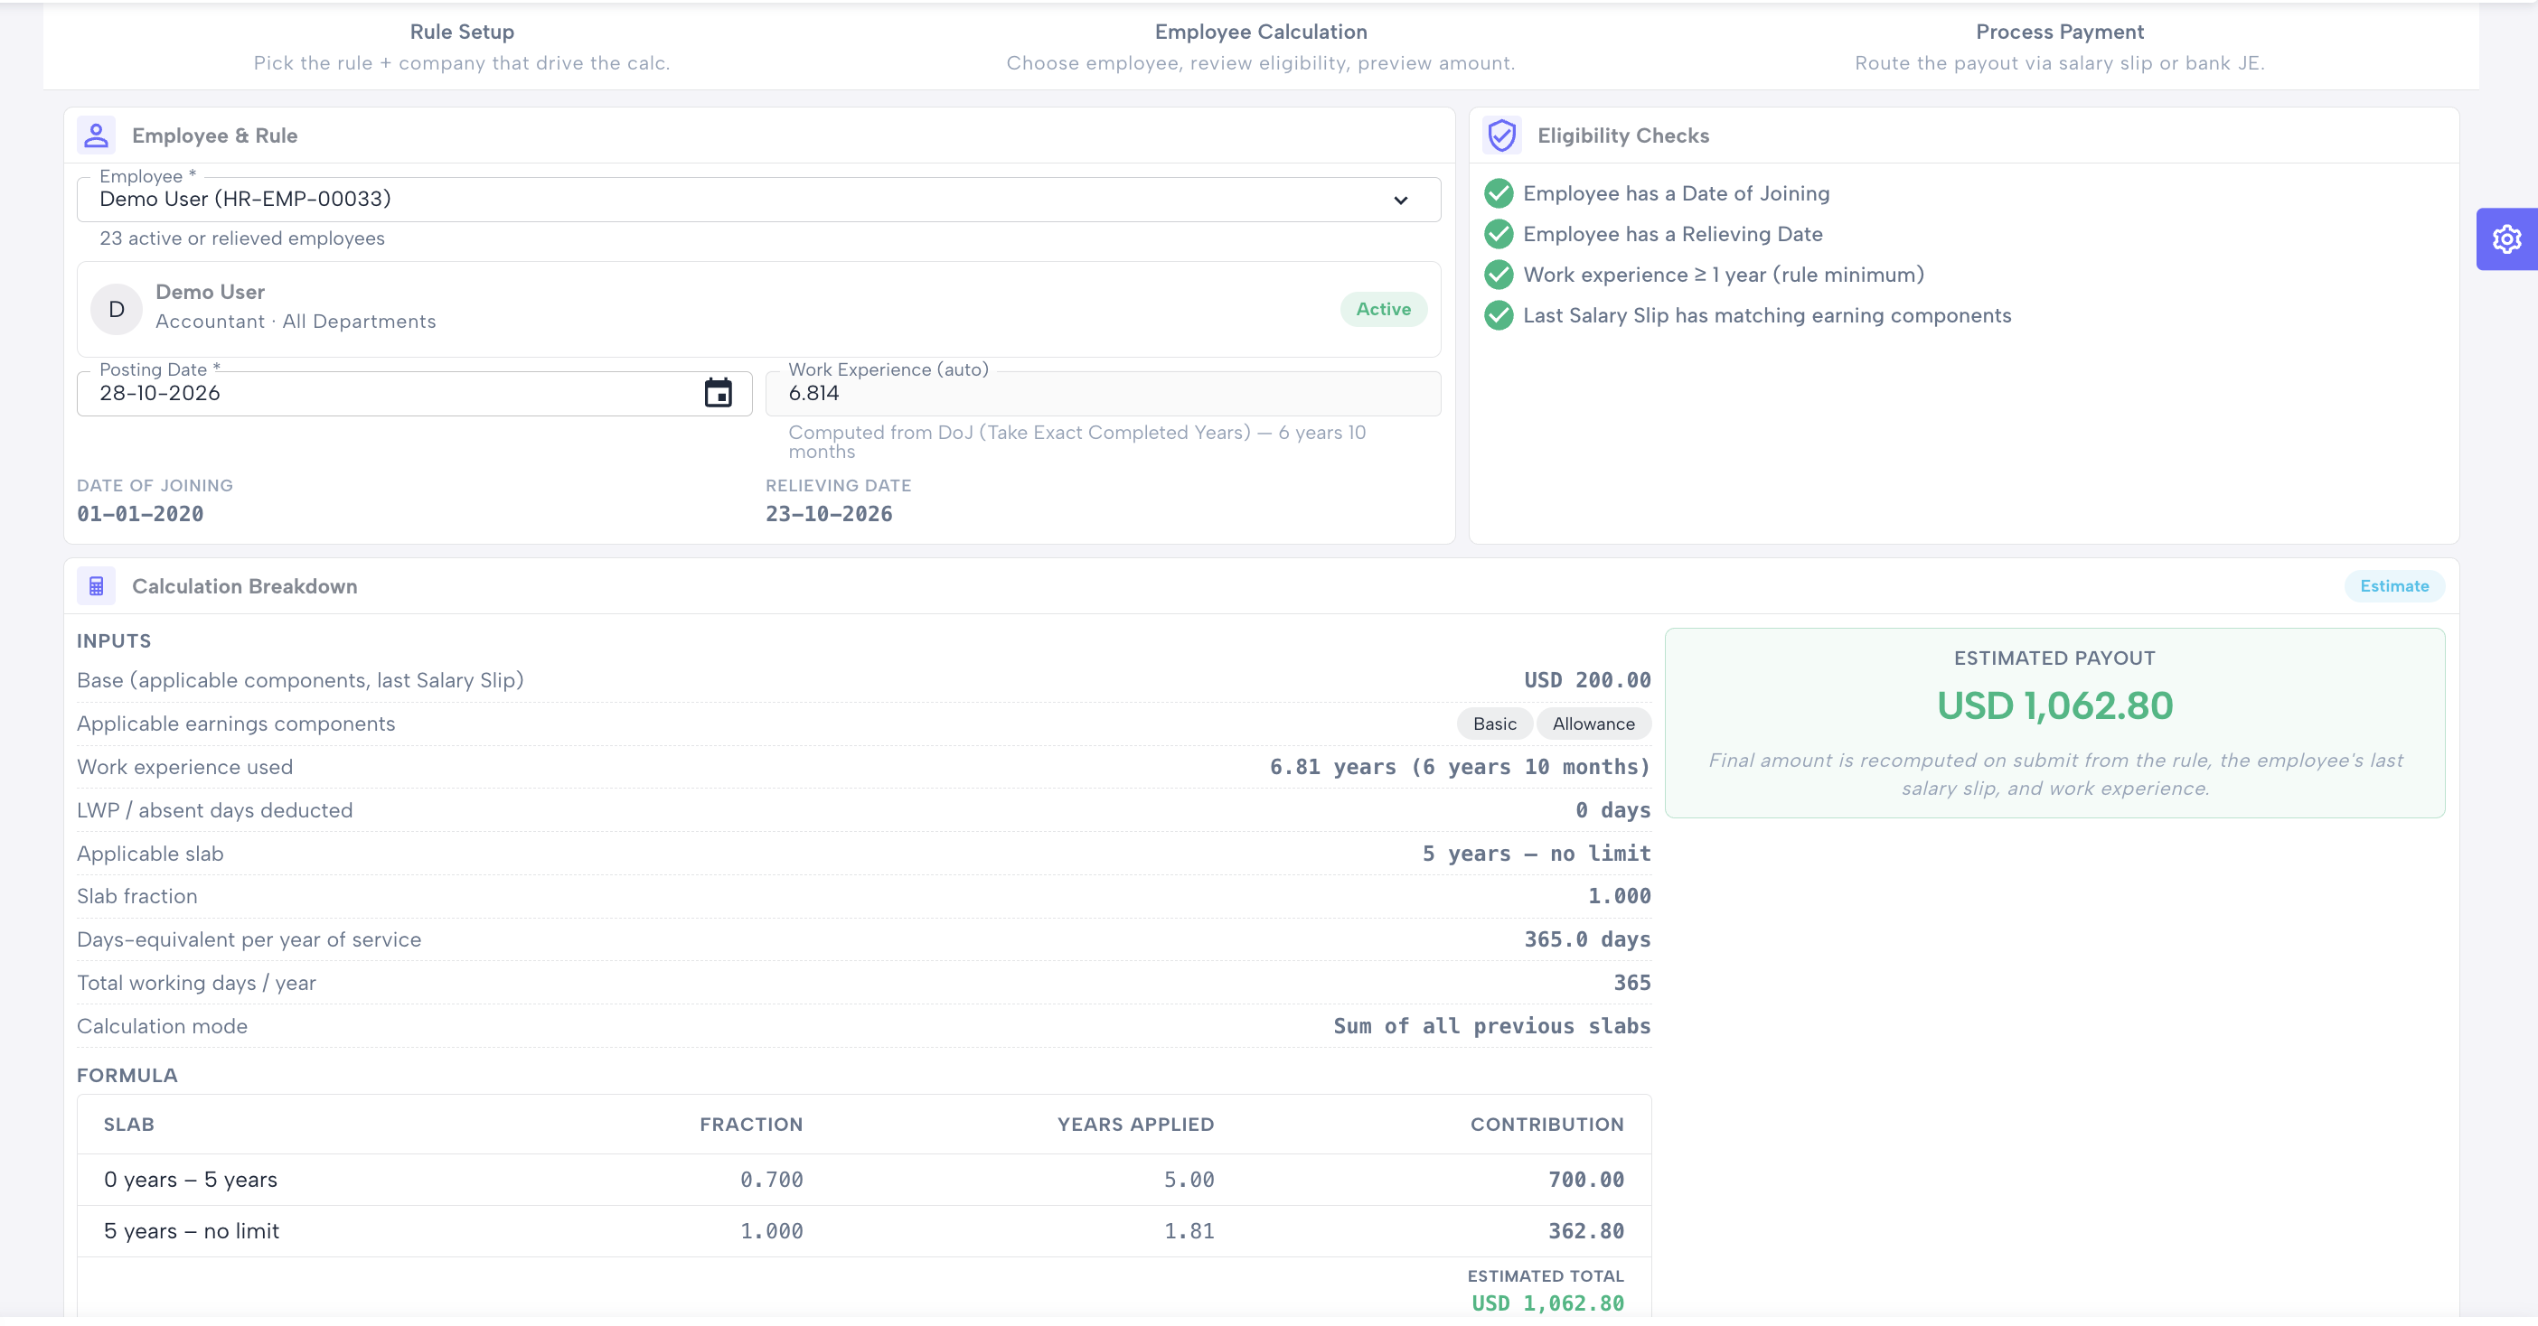Click the estimated payout USD 1,062.80

tap(2054, 705)
